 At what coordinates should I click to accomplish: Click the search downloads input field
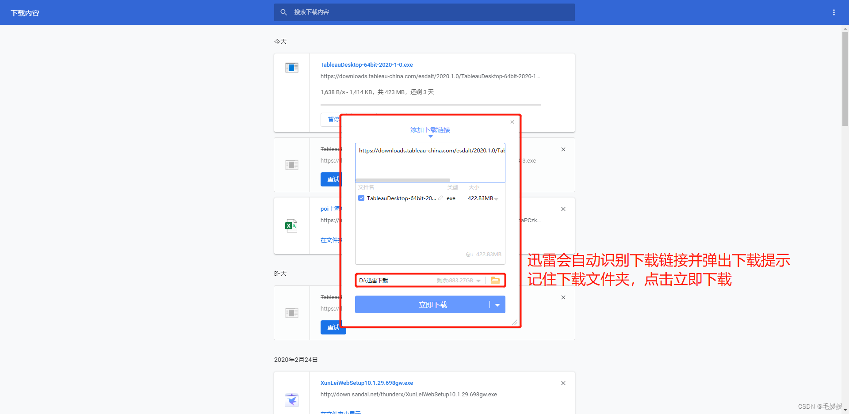(424, 12)
